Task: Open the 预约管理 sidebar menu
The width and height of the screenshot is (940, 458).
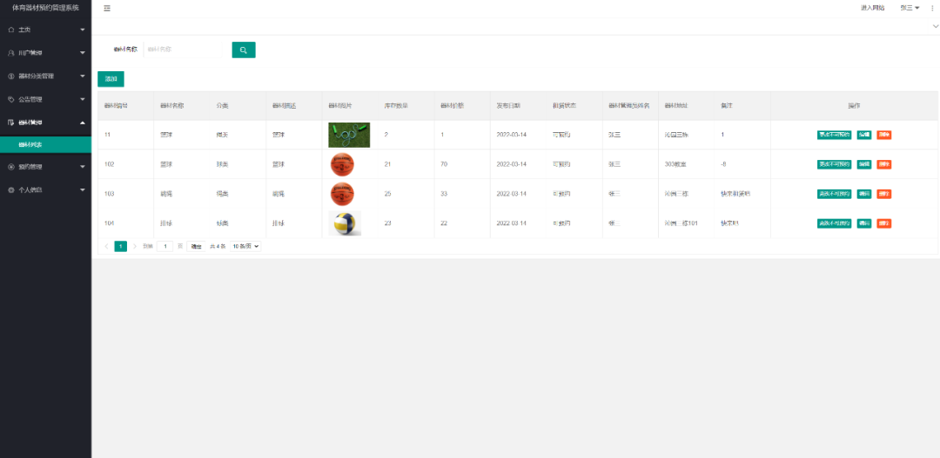Action: click(x=45, y=166)
